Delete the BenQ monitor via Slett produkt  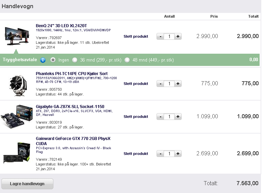point(136,36)
